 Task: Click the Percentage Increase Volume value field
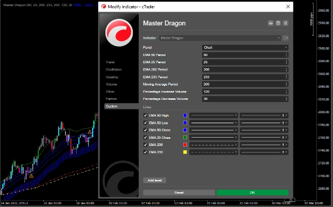click(245, 92)
